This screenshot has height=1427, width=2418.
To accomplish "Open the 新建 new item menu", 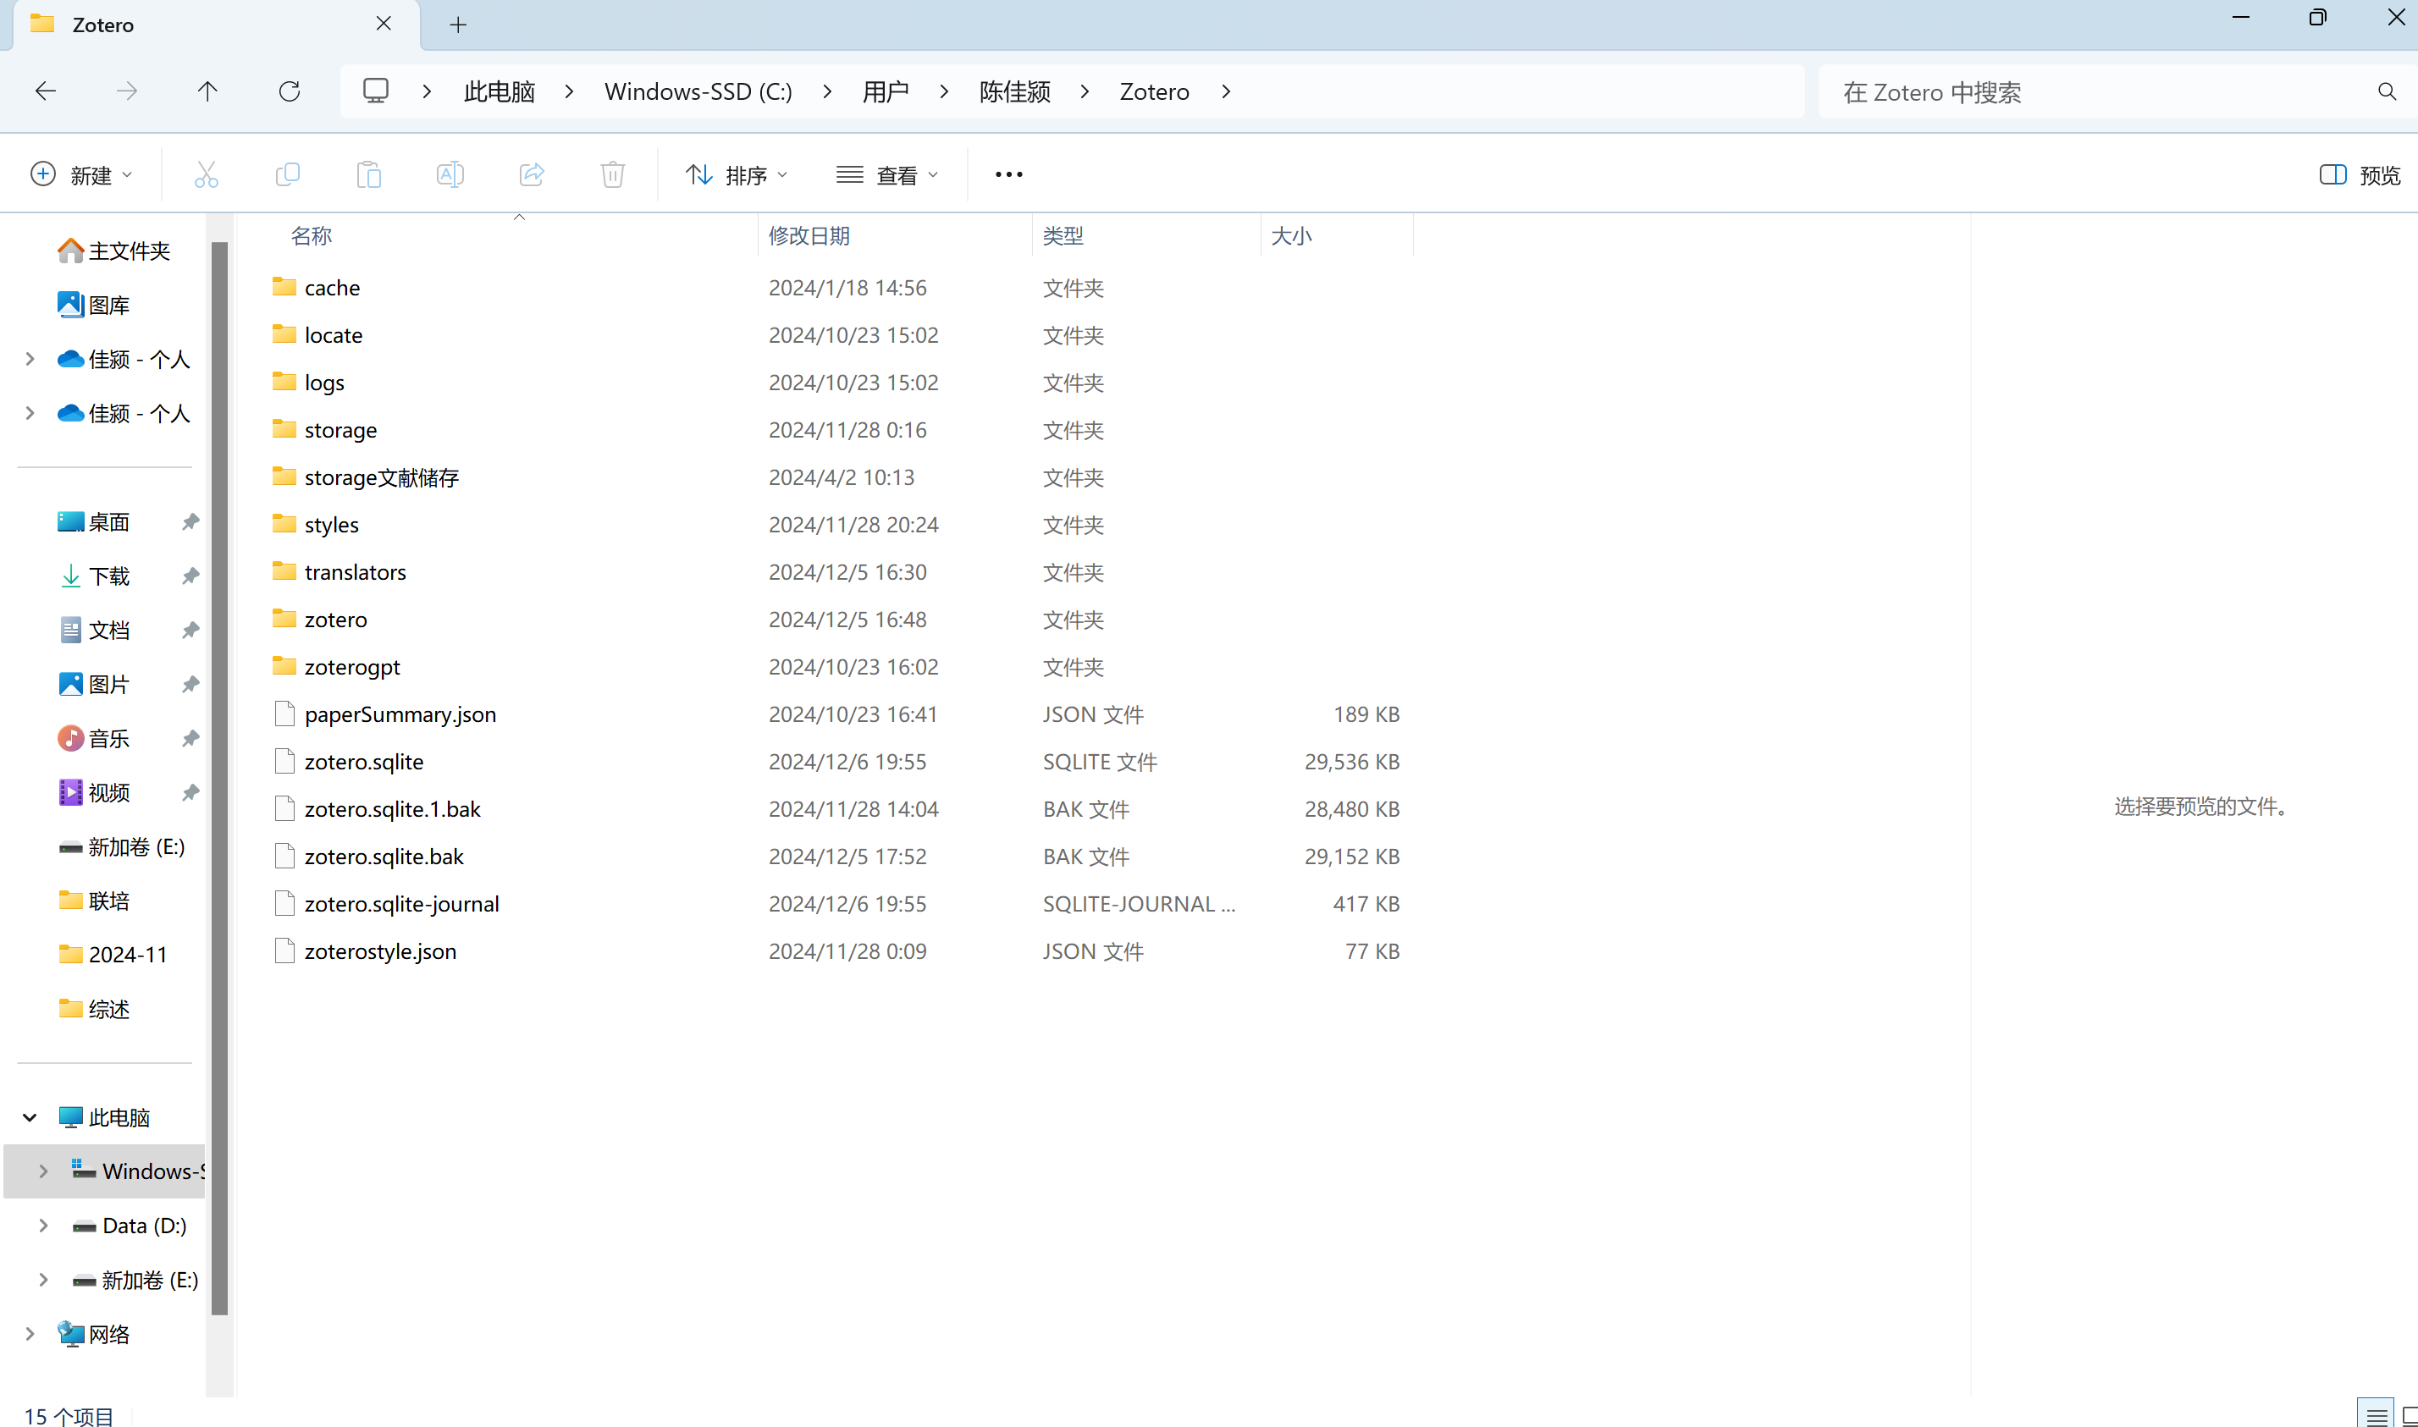I will (x=82, y=175).
